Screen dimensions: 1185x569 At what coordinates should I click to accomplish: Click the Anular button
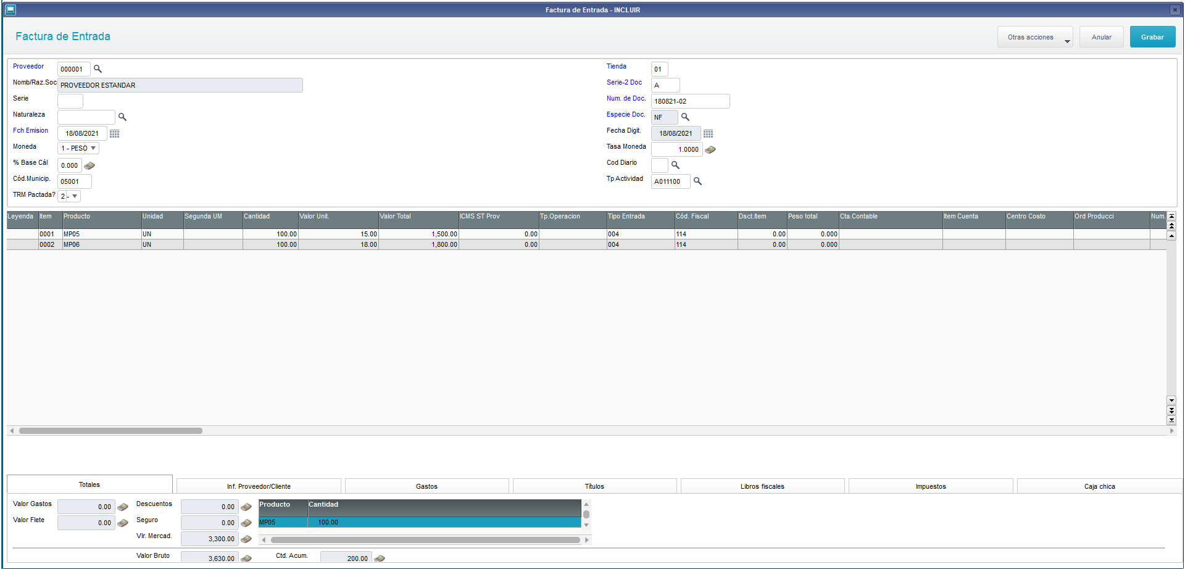click(1102, 37)
